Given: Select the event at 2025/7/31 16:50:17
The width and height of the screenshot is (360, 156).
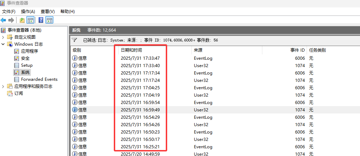Looking at the screenshot, I should pos(215,139).
